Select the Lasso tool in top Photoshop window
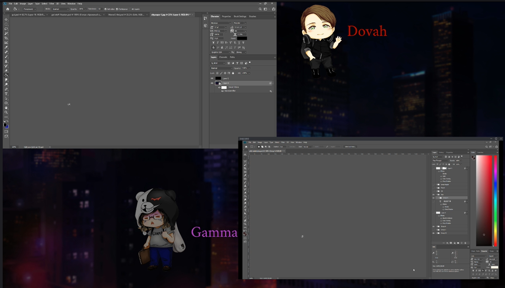This screenshot has height=288, width=505. (x=6, y=29)
